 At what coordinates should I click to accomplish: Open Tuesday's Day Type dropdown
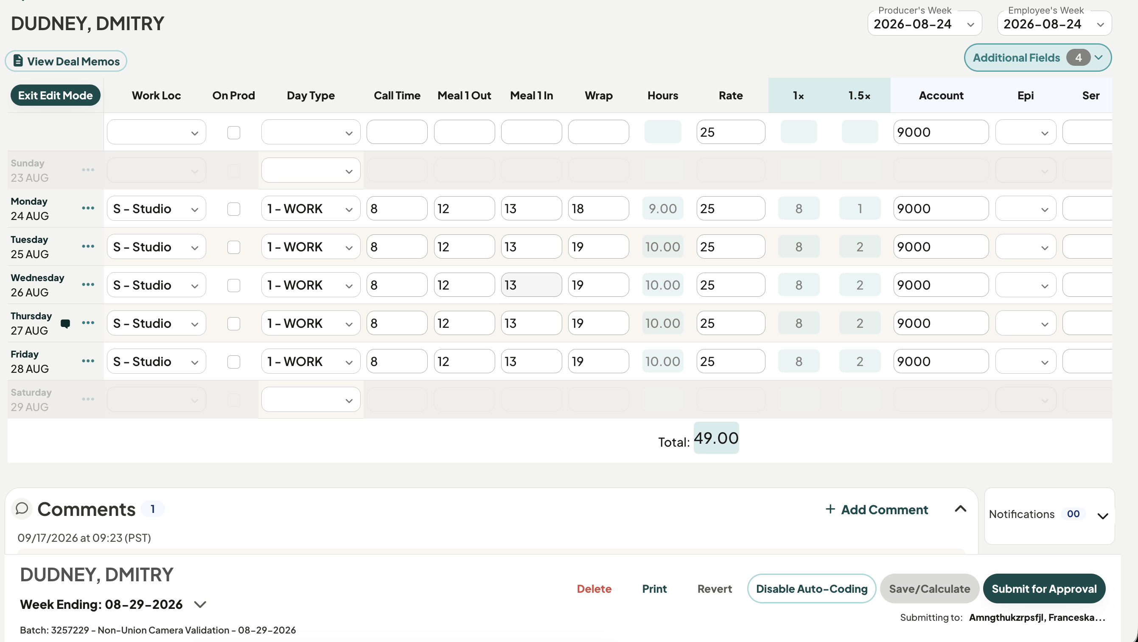(311, 247)
